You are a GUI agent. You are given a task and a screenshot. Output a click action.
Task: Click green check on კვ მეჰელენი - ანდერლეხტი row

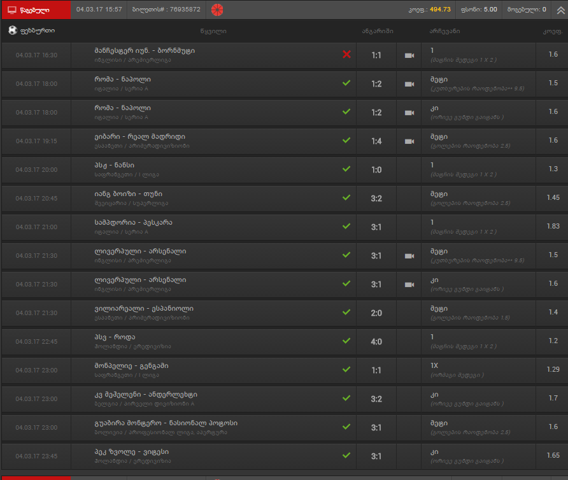346,398
